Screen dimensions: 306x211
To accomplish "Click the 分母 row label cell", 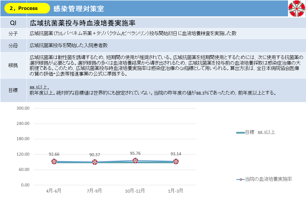I will click(x=13, y=45).
